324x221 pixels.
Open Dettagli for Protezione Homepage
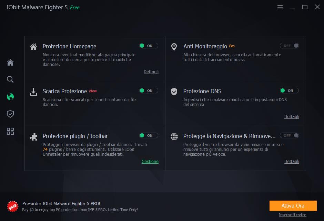click(151, 72)
